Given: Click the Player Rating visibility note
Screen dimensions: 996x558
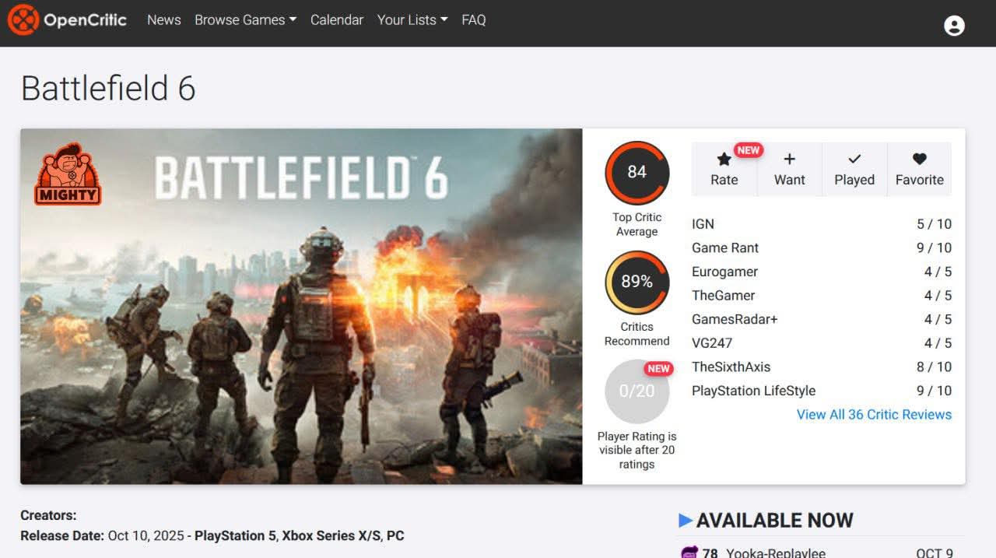Looking at the screenshot, I should click(637, 451).
